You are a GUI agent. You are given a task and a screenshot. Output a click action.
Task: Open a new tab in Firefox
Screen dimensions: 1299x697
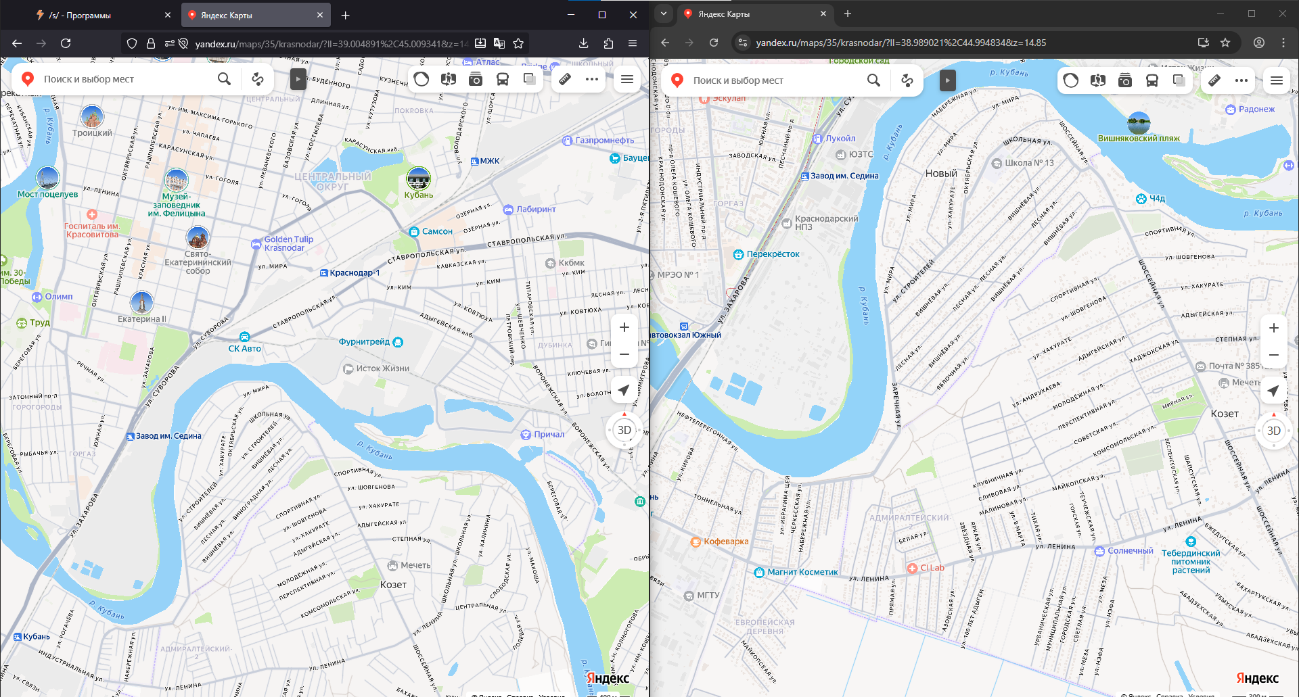[x=346, y=15]
